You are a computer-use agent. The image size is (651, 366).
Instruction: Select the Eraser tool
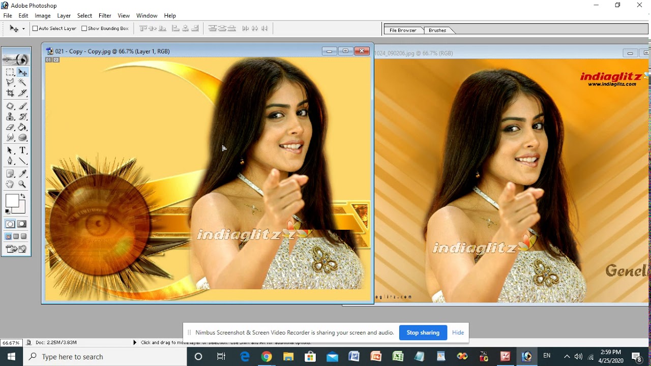pos(10,127)
